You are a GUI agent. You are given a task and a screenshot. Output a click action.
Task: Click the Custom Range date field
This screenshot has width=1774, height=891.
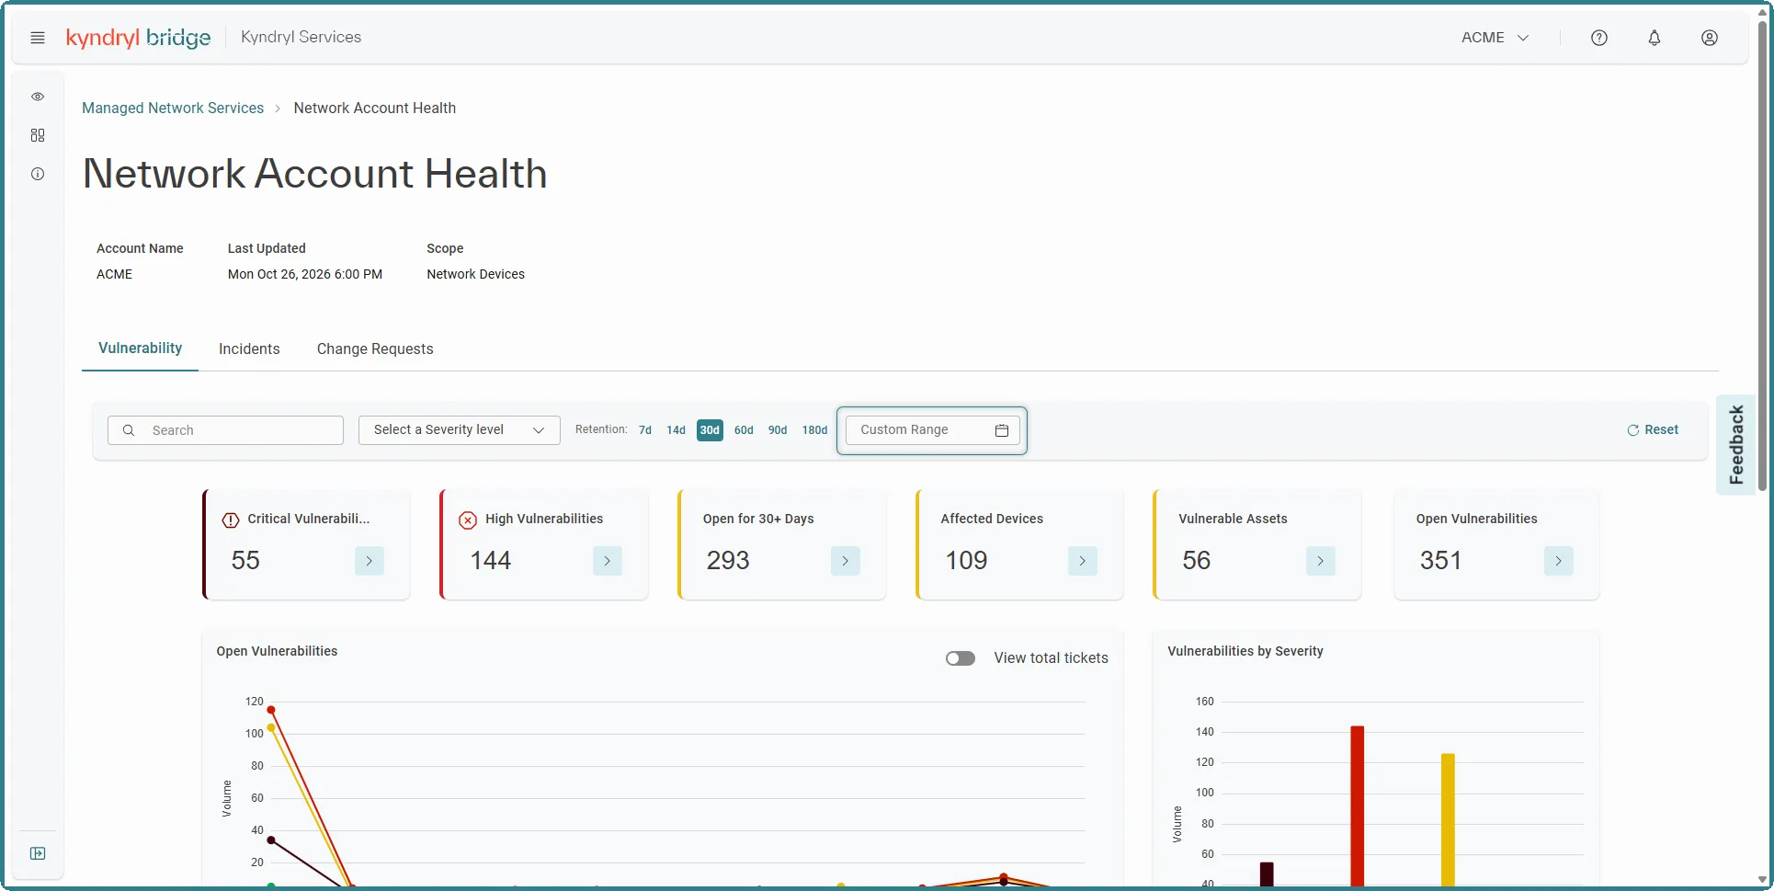pos(932,430)
